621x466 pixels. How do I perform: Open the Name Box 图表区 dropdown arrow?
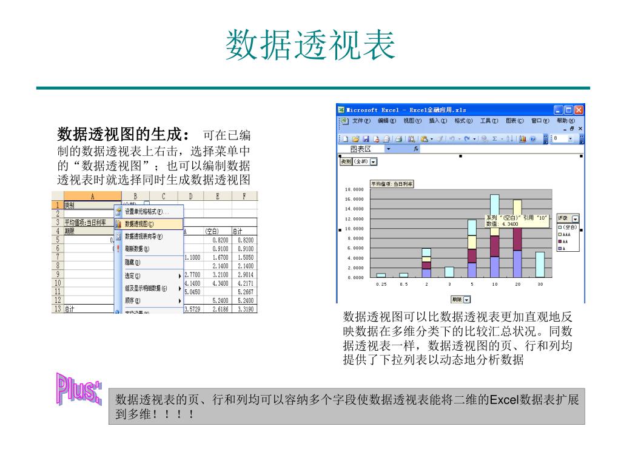389,149
